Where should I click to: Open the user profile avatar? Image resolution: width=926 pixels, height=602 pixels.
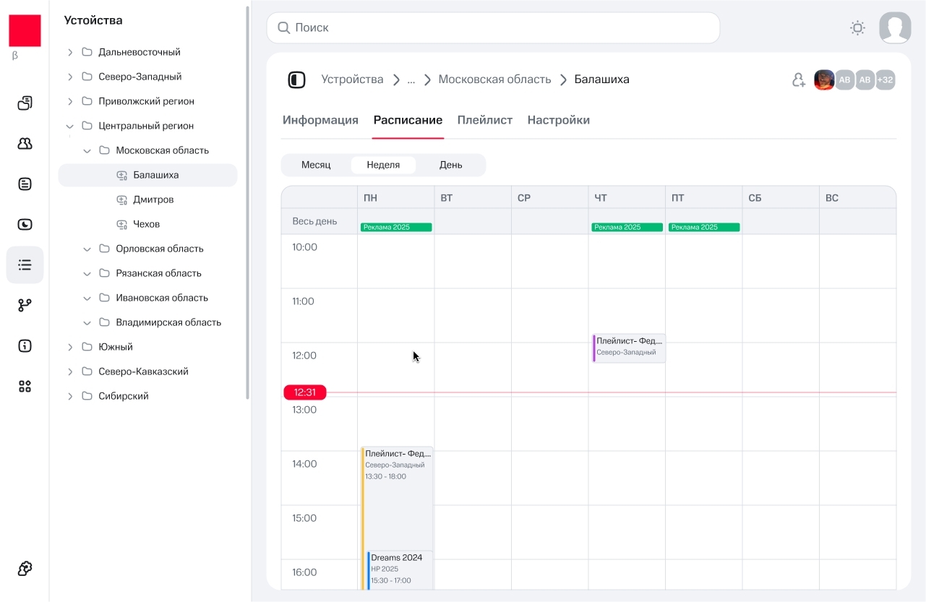[x=895, y=28]
